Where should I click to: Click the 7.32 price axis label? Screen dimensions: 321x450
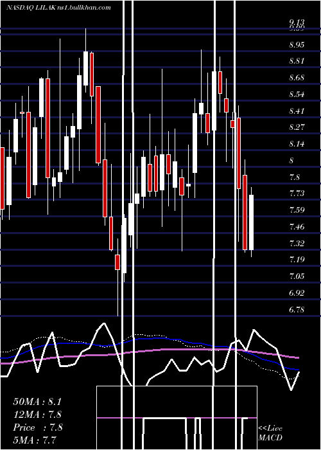297,244
